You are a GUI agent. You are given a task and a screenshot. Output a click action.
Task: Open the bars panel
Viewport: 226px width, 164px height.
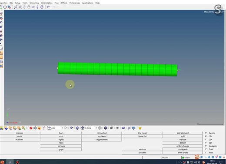coord(61,133)
